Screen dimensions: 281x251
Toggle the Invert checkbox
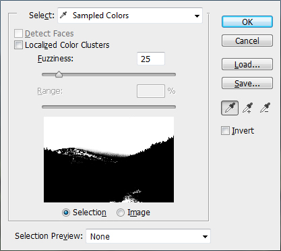pyautogui.click(x=225, y=131)
